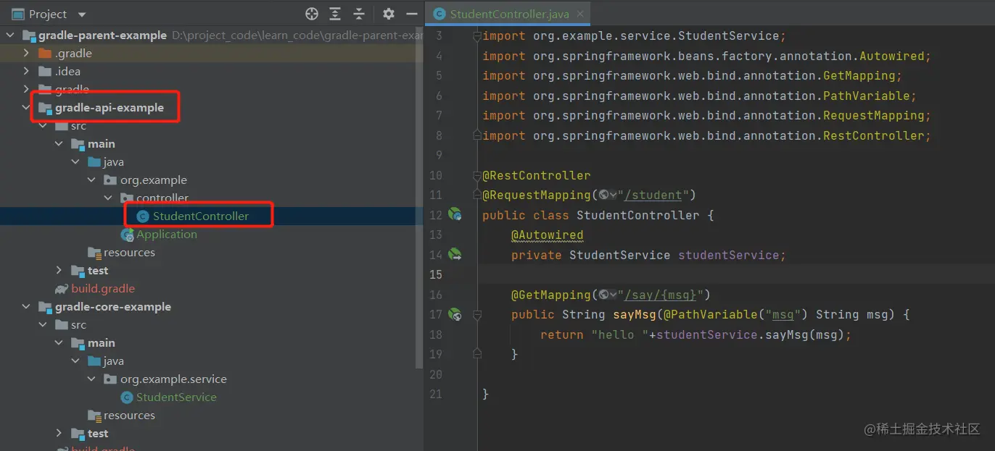This screenshot has width=995, height=451.
Task: Select the org.example package
Action: click(x=154, y=180)
